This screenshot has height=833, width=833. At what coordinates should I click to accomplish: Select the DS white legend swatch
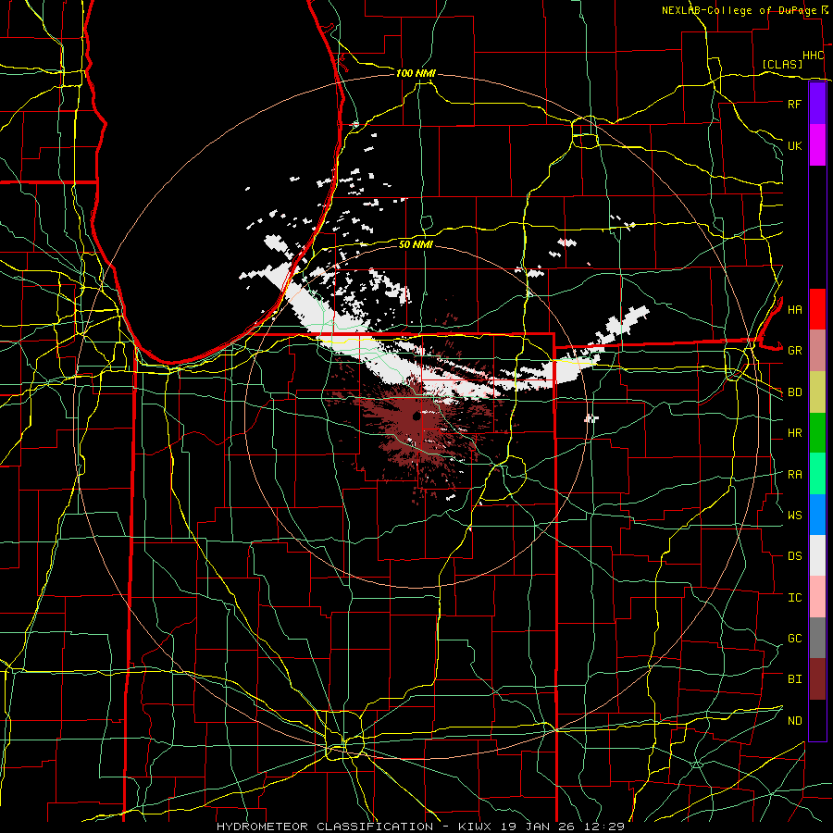(x=817, y=555)
